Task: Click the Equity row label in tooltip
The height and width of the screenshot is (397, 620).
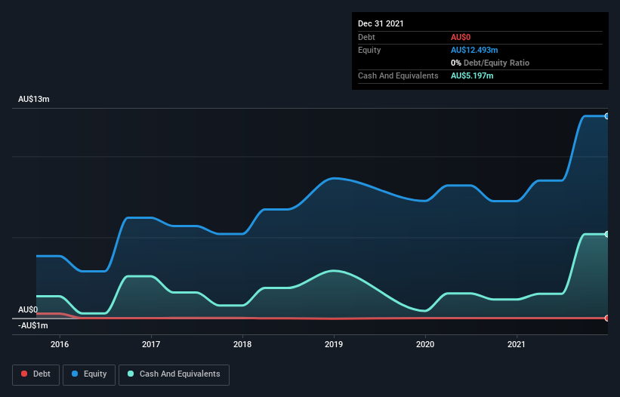Action: click(369, 50)
